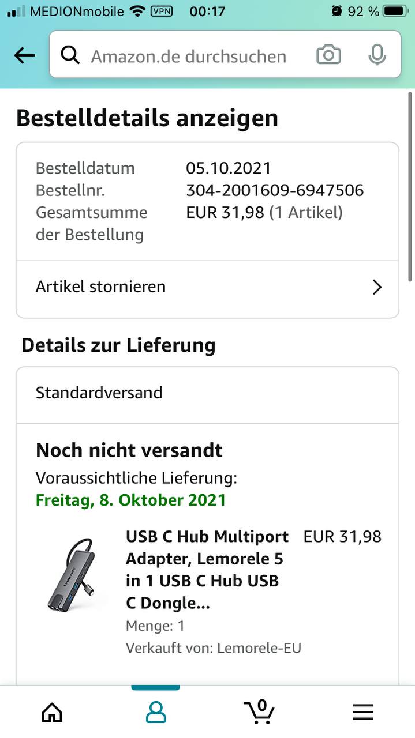Expand chevron next to Artikel stornieren
The image size is (415, 738).
377,287
